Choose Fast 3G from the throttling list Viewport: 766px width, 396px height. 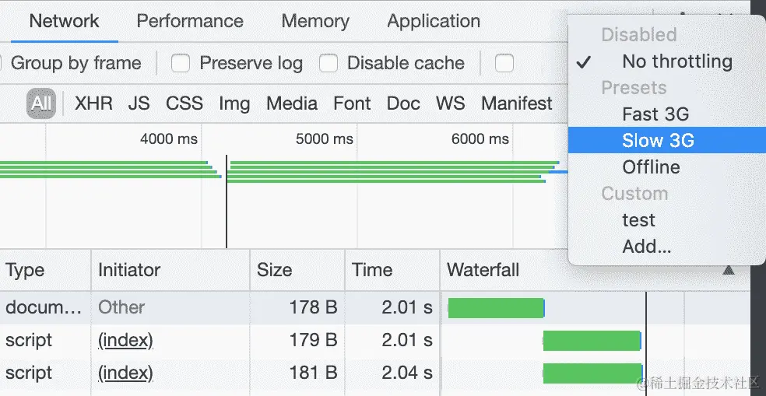[655, 114]
